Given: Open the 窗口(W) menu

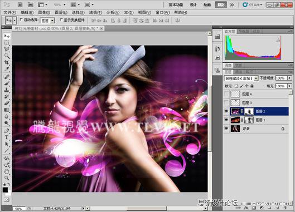Looking at the screenshot, I should point(162,12).
